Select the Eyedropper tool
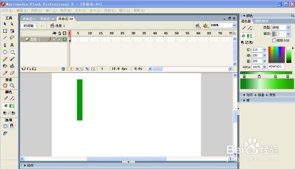Viewport: 295px width, 169px height. [5, 73]
